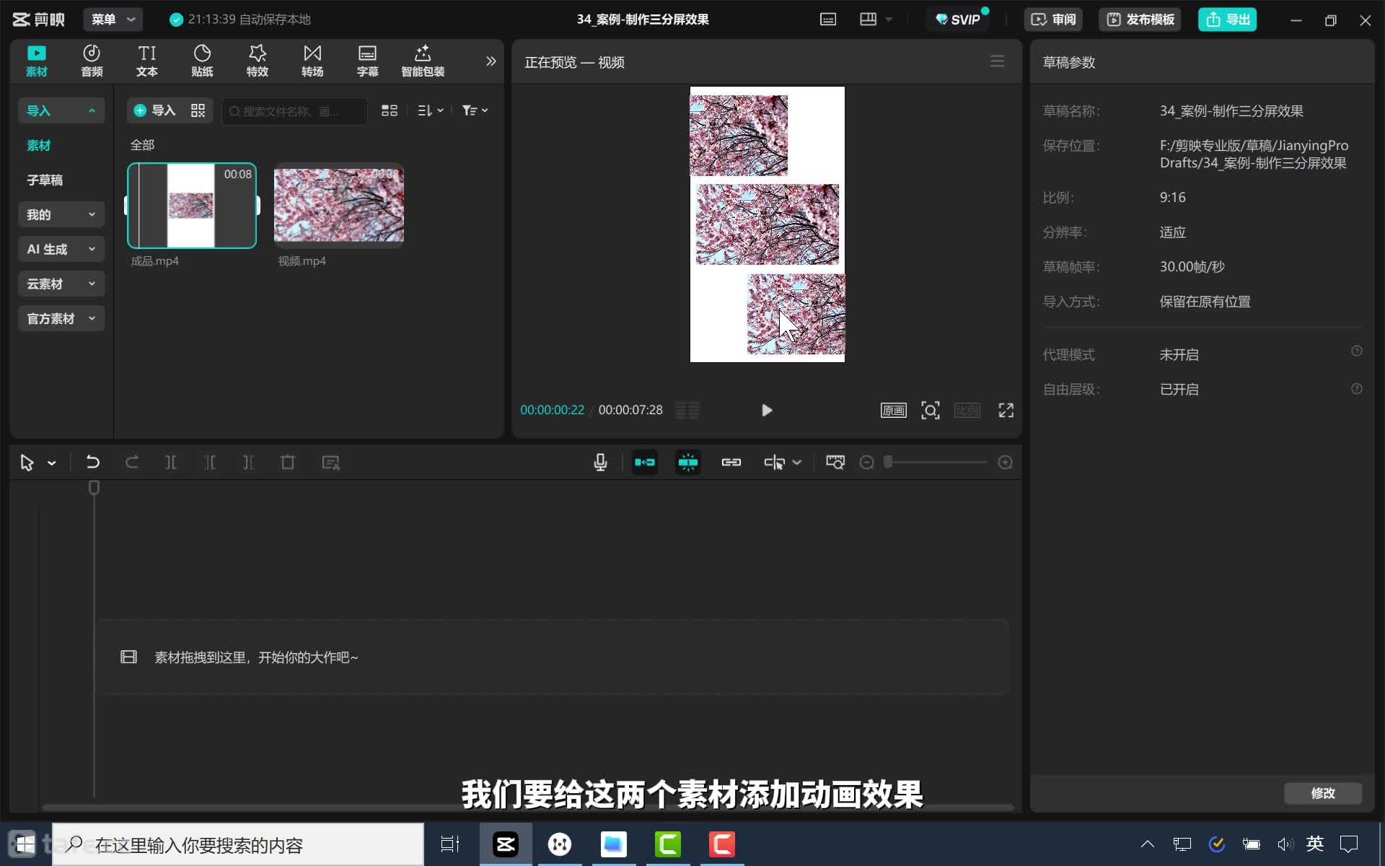The width and height of the screenshot is (1385, 866).
Task: Switch media grid view layout
Action: 390,110
